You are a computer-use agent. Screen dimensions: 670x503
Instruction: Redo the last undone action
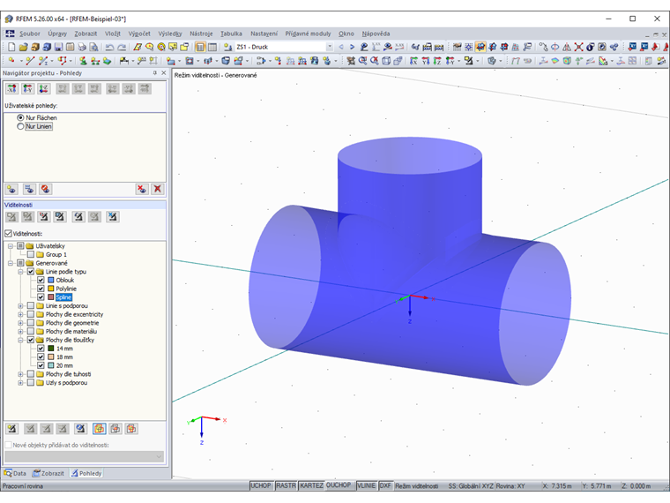(122, 47)
